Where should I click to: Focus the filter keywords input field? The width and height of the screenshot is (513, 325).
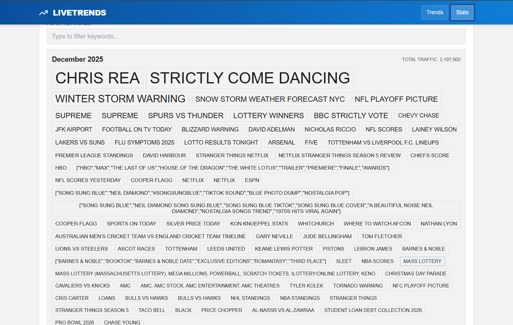(256, 36)
